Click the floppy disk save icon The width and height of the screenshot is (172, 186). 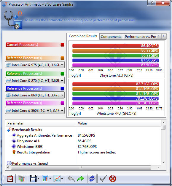33,179
